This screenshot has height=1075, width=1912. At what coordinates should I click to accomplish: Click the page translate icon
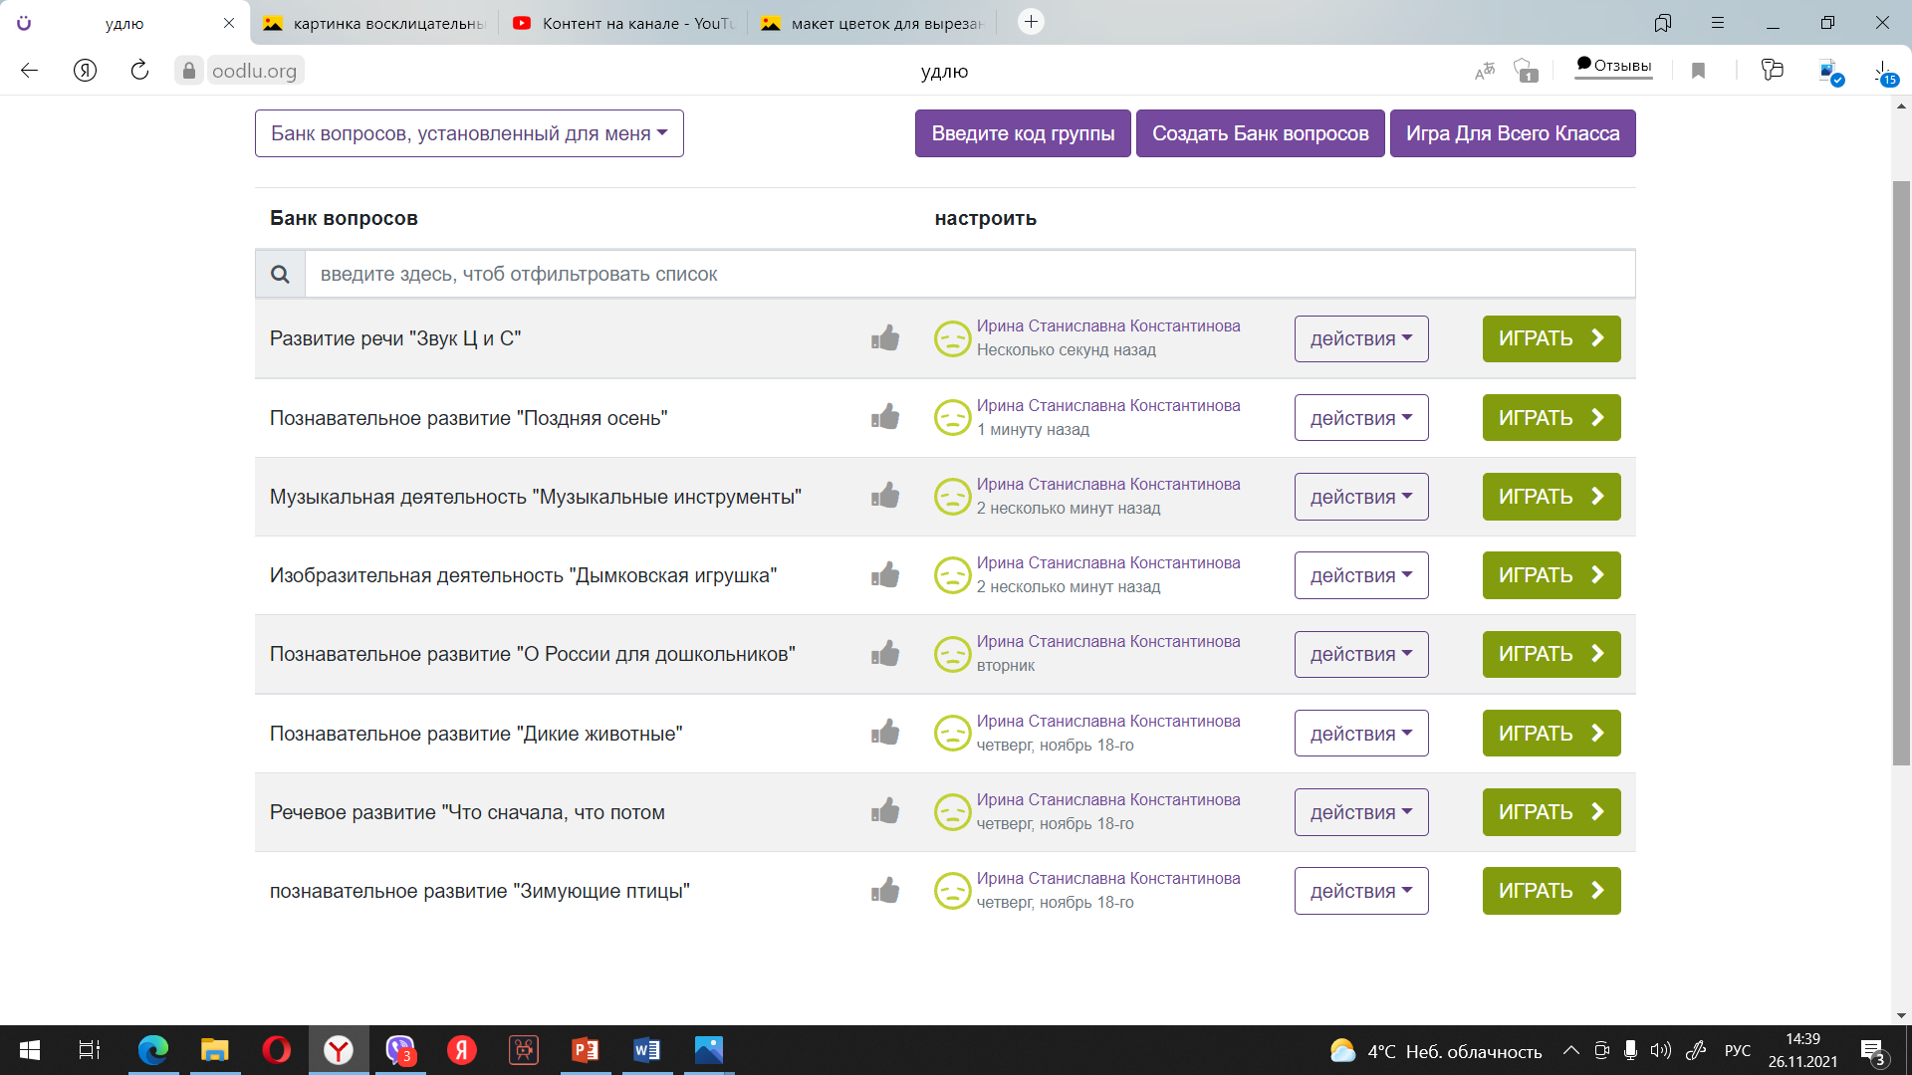(x=1485, y=71)
